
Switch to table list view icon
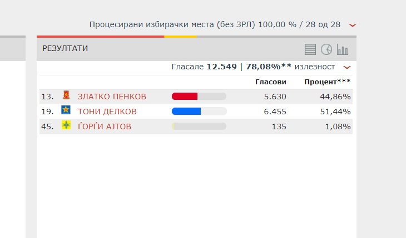pos(310,49)
